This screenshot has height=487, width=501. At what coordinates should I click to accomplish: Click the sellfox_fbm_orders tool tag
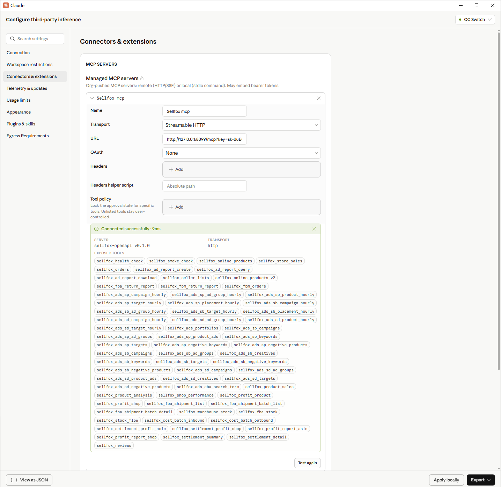click(x=245, y=286)
